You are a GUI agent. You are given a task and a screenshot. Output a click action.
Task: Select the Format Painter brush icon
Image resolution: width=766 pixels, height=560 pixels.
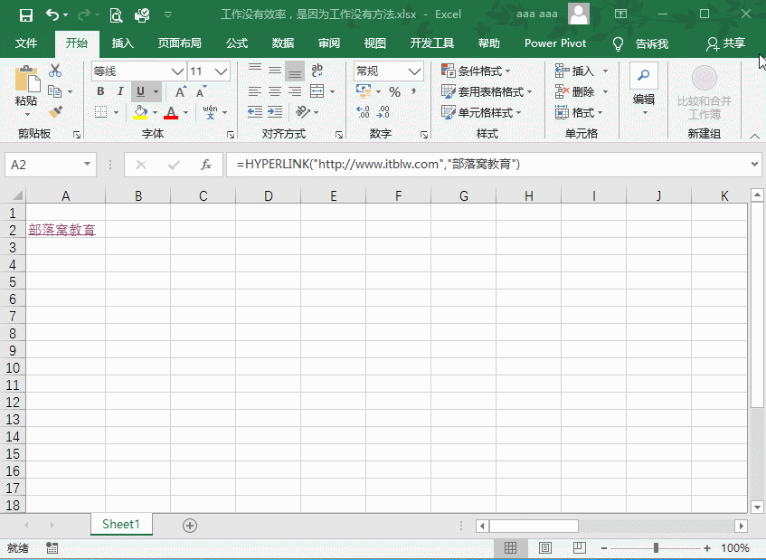click(55, 112)
